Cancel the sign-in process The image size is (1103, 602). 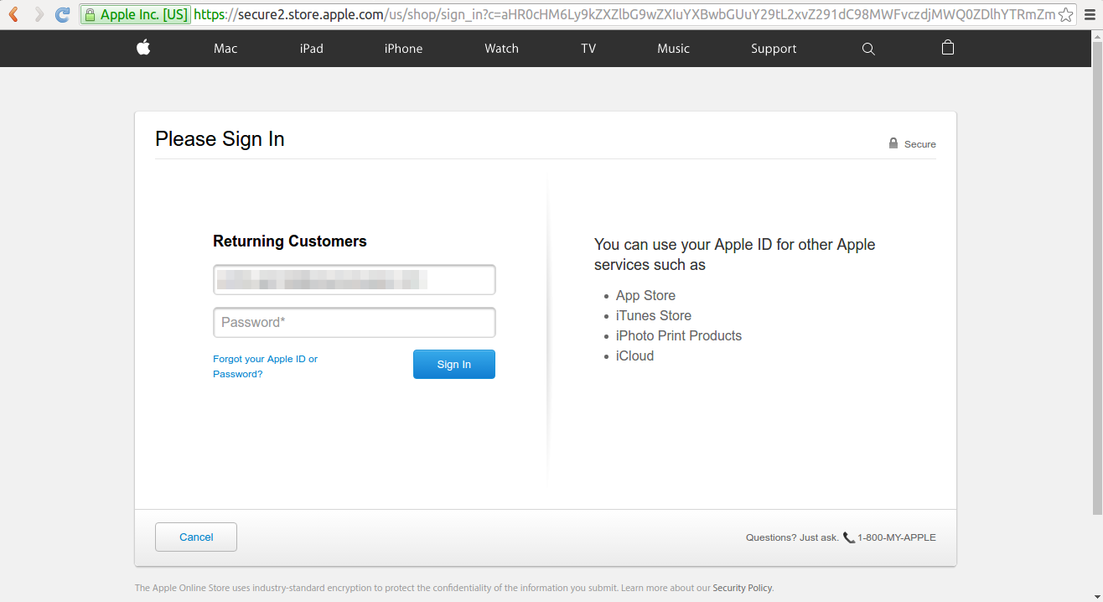point(195,537)
